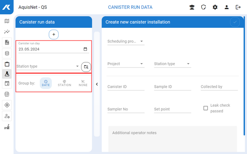Screen dimensions: 247x154
Task: Click the Canister ID input field
Action: point(126,87)
